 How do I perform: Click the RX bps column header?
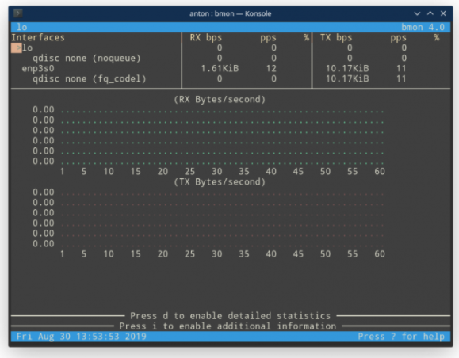tap(205, 37)
